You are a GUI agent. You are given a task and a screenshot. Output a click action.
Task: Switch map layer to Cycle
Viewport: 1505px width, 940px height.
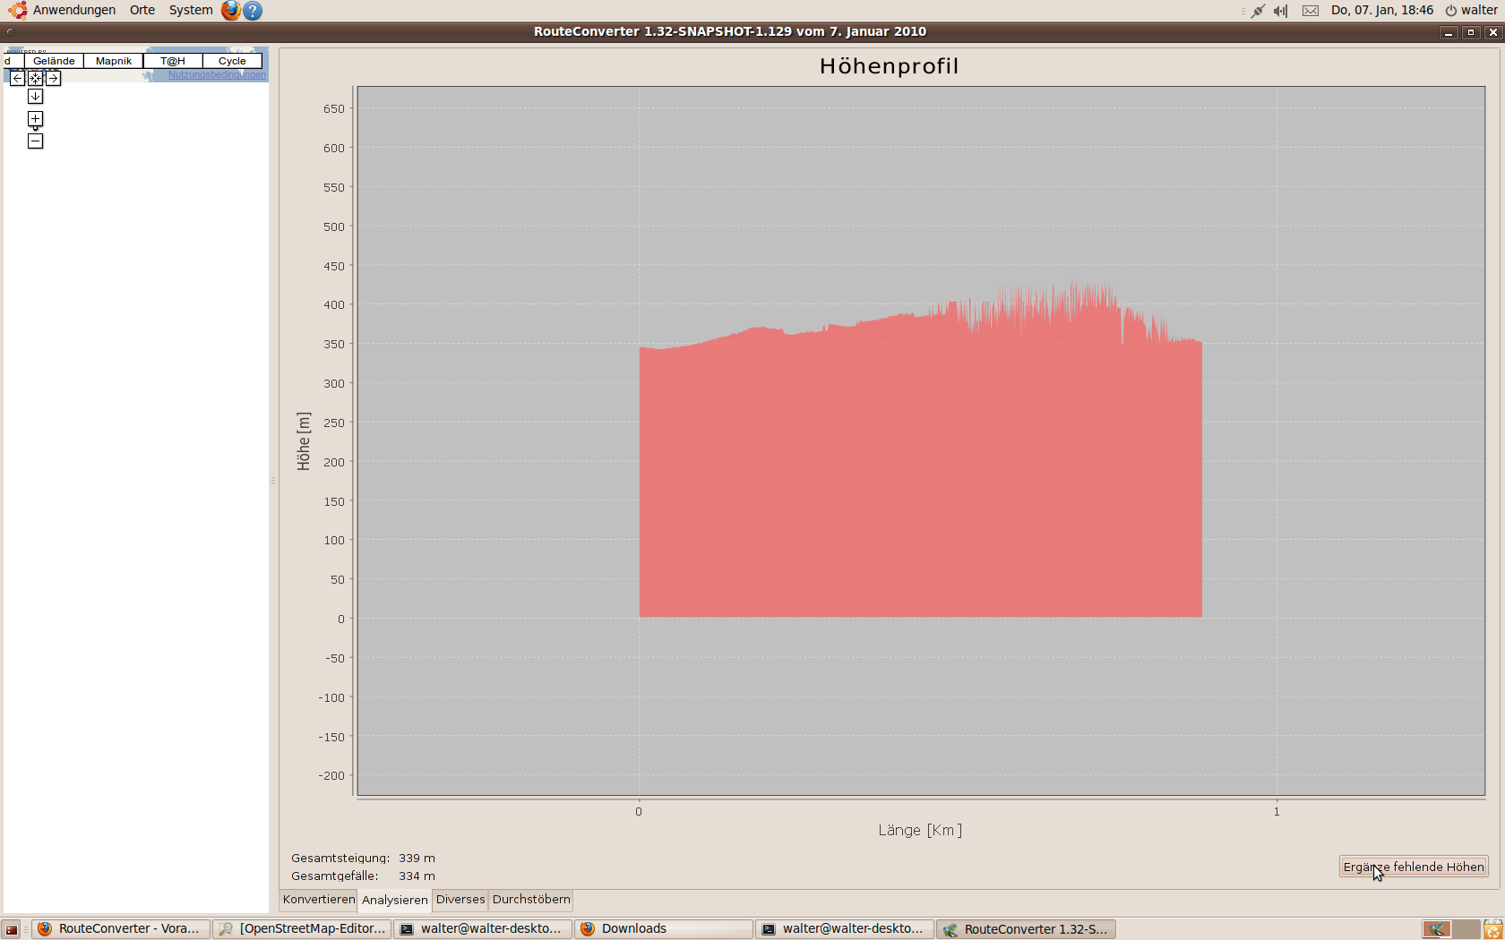tap(232, 61)
